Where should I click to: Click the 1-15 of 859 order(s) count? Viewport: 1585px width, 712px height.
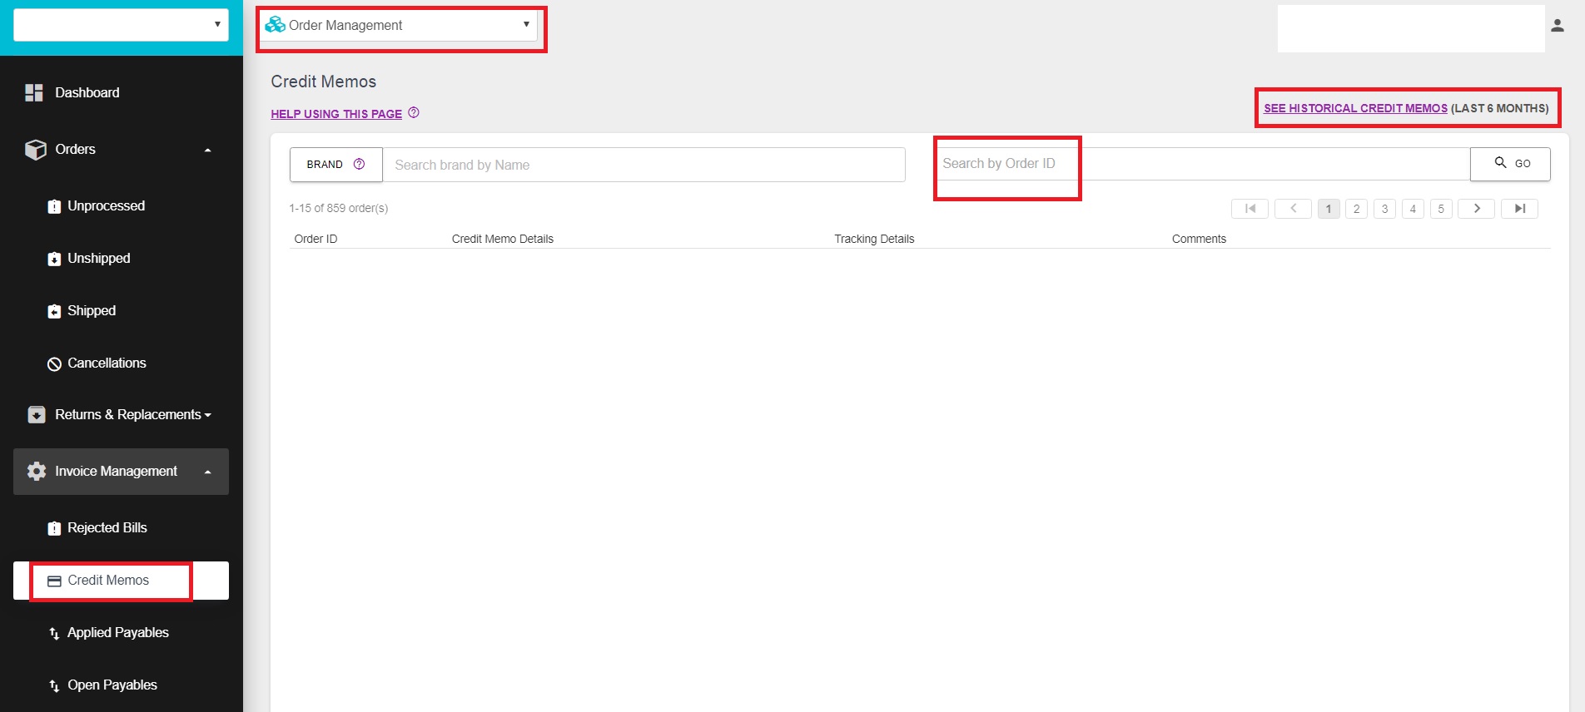click(x=339, y=208)
